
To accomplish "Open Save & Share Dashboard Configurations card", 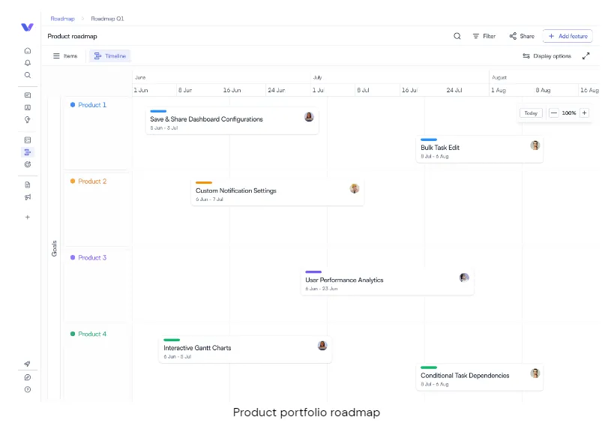I will (x=232, y=121).
